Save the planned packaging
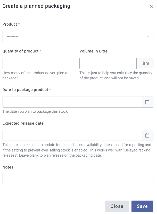This screenshot has height=214, width=157. (142, 206)
